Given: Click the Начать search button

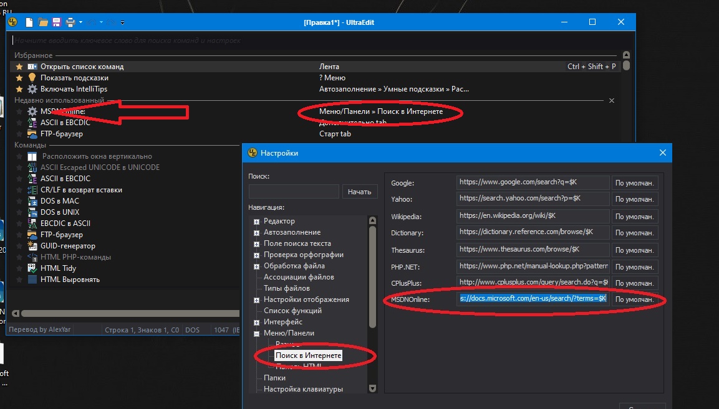Looking at the screenshot, I should (x=359, y=192).
